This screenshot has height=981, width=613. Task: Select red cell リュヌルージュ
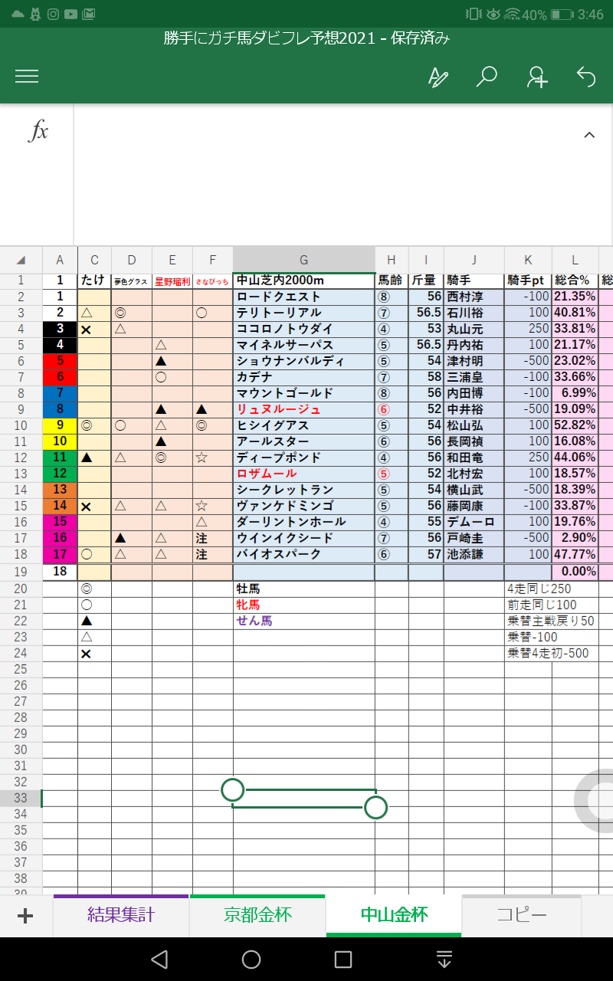click(x=304, y=409)
